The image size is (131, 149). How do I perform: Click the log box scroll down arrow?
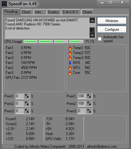point(92,35)
